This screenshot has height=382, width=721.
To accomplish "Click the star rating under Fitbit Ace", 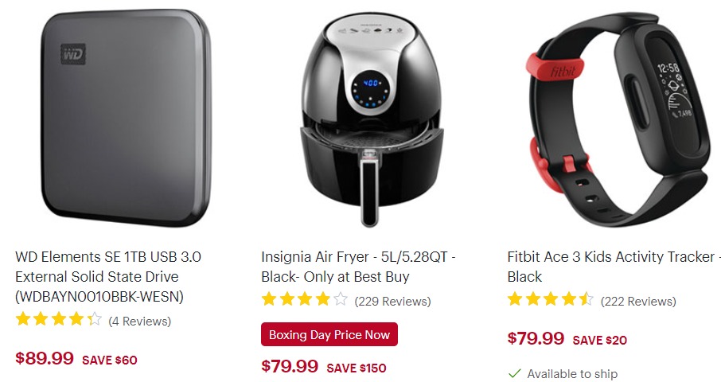I will pos(551,300).
